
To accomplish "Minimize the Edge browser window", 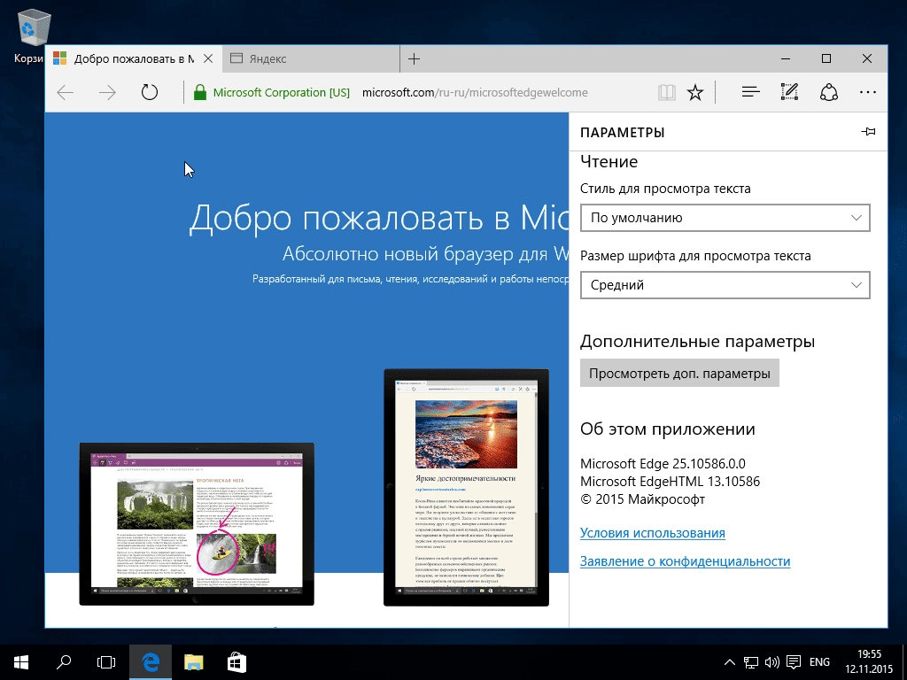I will point(786,58).
